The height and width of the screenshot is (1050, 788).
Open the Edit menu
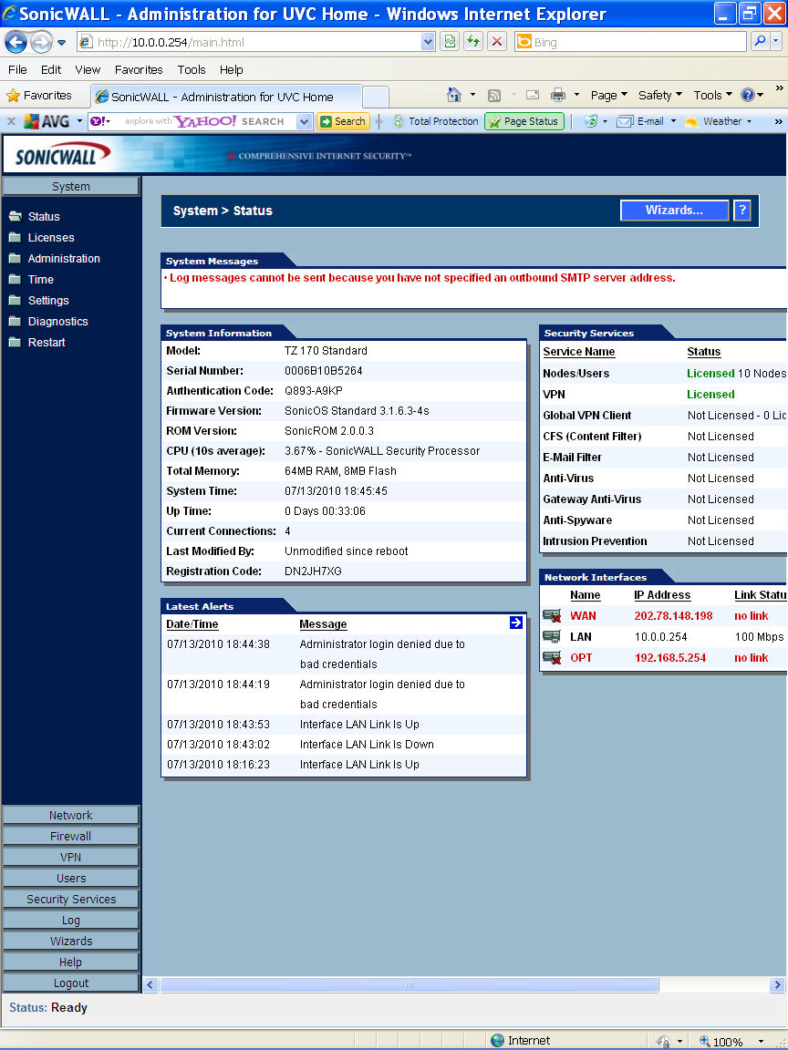tap(51, 69)
